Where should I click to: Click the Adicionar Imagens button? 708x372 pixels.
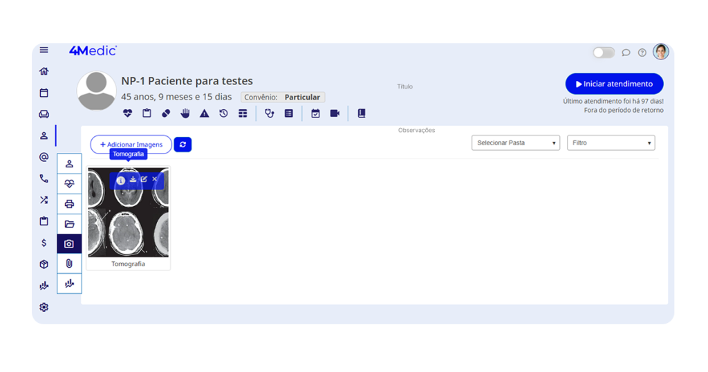click(x=131, y=145)
